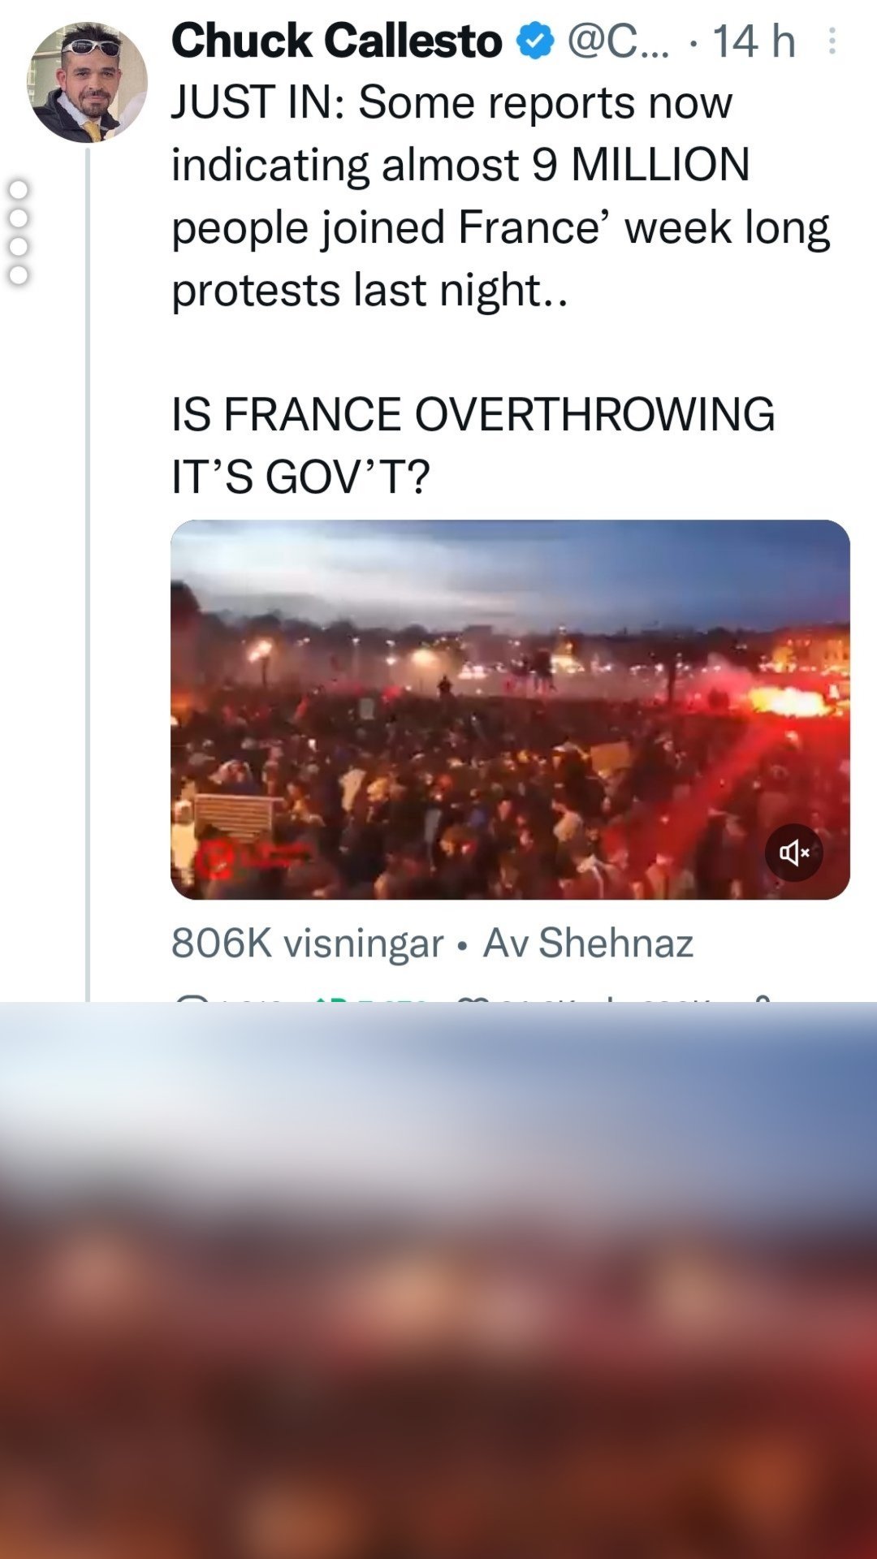Image resolution: width=877 pixels, height=1559 pixels.
Task: Tap the blue verified badge
Action: coord(535,41)
